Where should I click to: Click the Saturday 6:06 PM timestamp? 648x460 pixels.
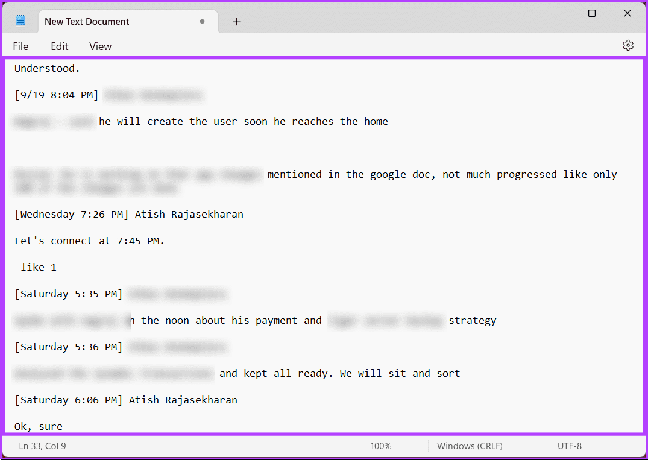[x=68, y=400]
